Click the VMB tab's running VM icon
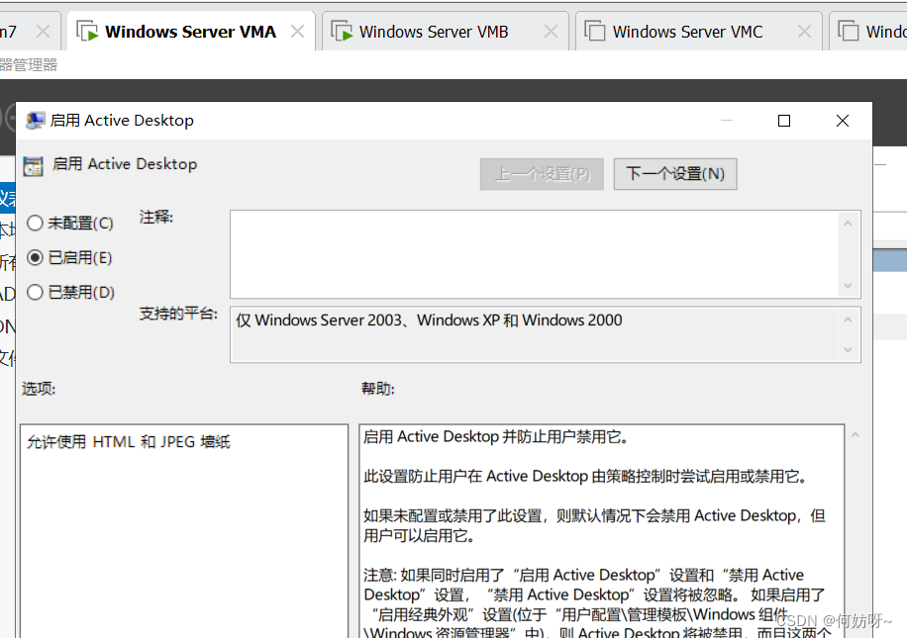Image resolution: width=907 pixels, height=638 pixels. click(342, 31)
